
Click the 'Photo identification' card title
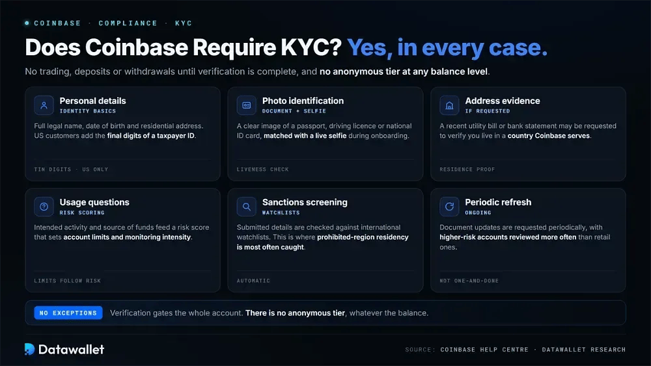click(x=303, y=101)
